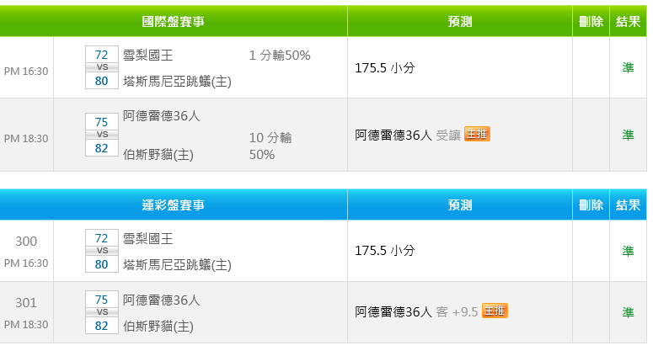Click the green 預測 column header
653x356 pixels.
click(x=460, y=21)
